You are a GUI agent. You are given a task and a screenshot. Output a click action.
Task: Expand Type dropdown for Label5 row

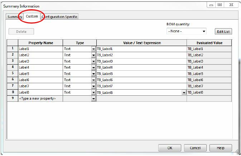pos(93,74)
